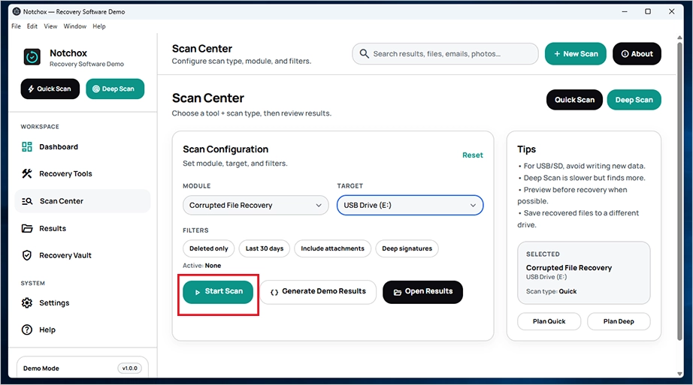Click the Reset link
The width and height of the screenshot is (693, 385).
coord(473,155)
